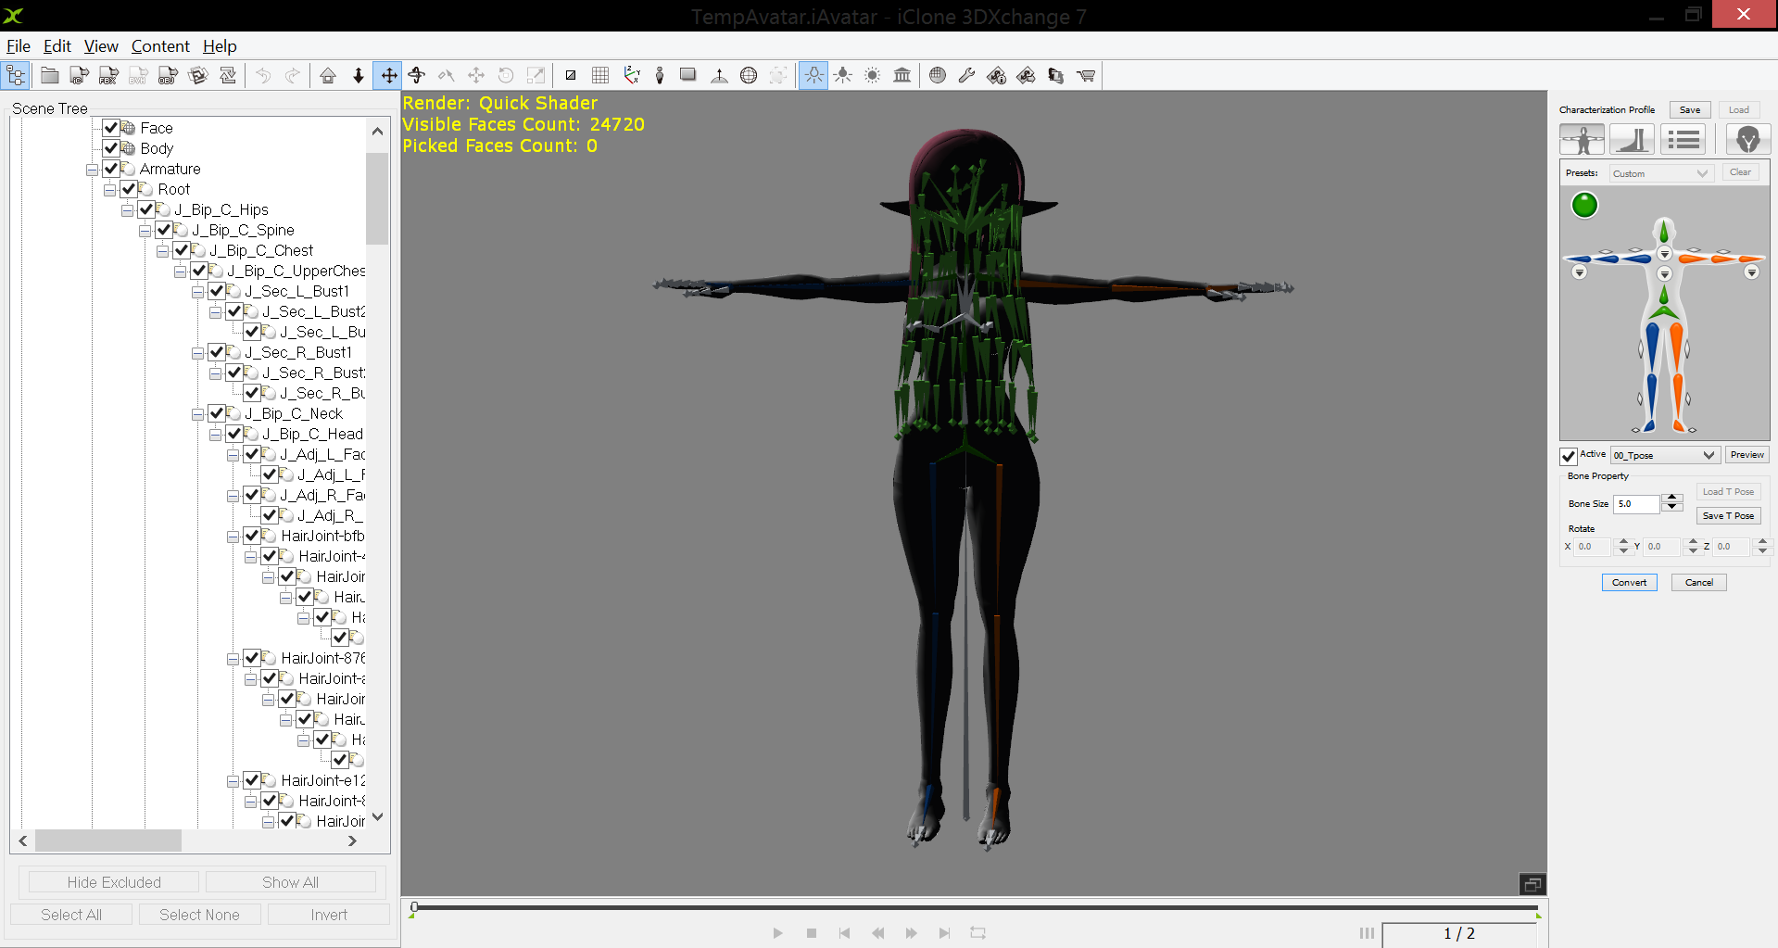Click the timeline playhead marker
The width and height of the screenshot is (1778, 948).
click(x=414, y=907)
